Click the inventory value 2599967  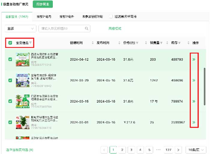tap(178, 122)
